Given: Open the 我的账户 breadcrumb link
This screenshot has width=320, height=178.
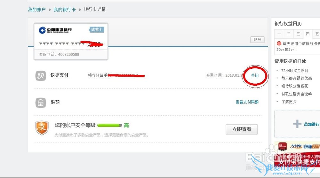Looking at the screenshot, I should [37, 10].
